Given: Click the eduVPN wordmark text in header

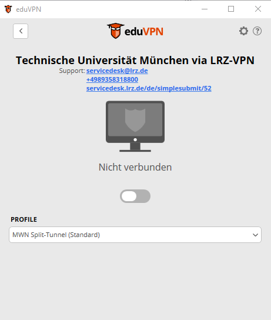Looking at the screenshot, I should (144, 32).
